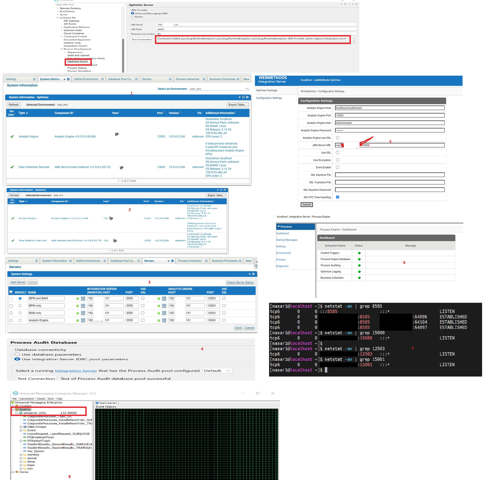Image resolution: width=487 pixels, height=480 pixels.
Task: Close the Servers tab in the lower tab bar
Action: (x=172, y=261)
